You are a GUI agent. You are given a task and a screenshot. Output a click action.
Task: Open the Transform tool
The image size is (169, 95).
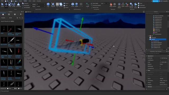pyautogui.click(x=18, y=5)
